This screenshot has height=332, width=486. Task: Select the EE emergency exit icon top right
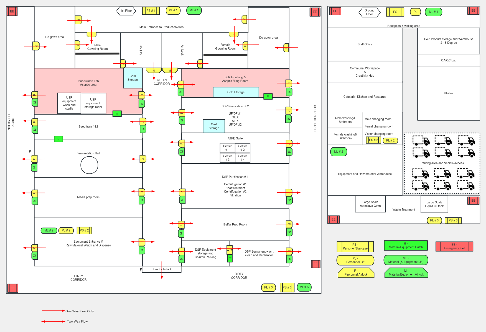click(x=474, y=10)
